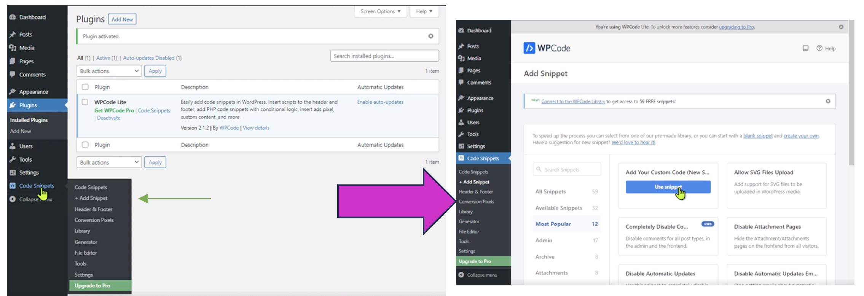Open 'Library' in the WPCode page sidebar submenu
The height and width of the screenshot is (296, 864).
(466, 212)
